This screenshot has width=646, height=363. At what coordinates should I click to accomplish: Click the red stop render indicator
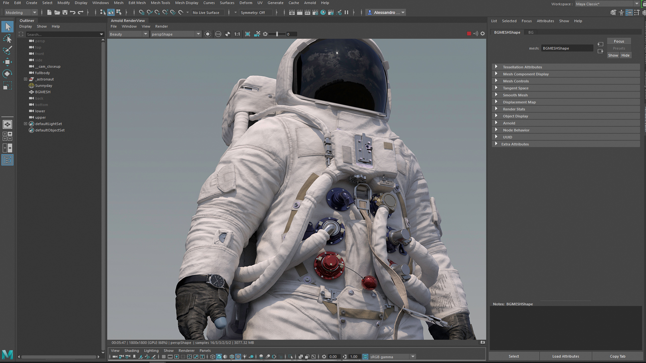(469, 33)
